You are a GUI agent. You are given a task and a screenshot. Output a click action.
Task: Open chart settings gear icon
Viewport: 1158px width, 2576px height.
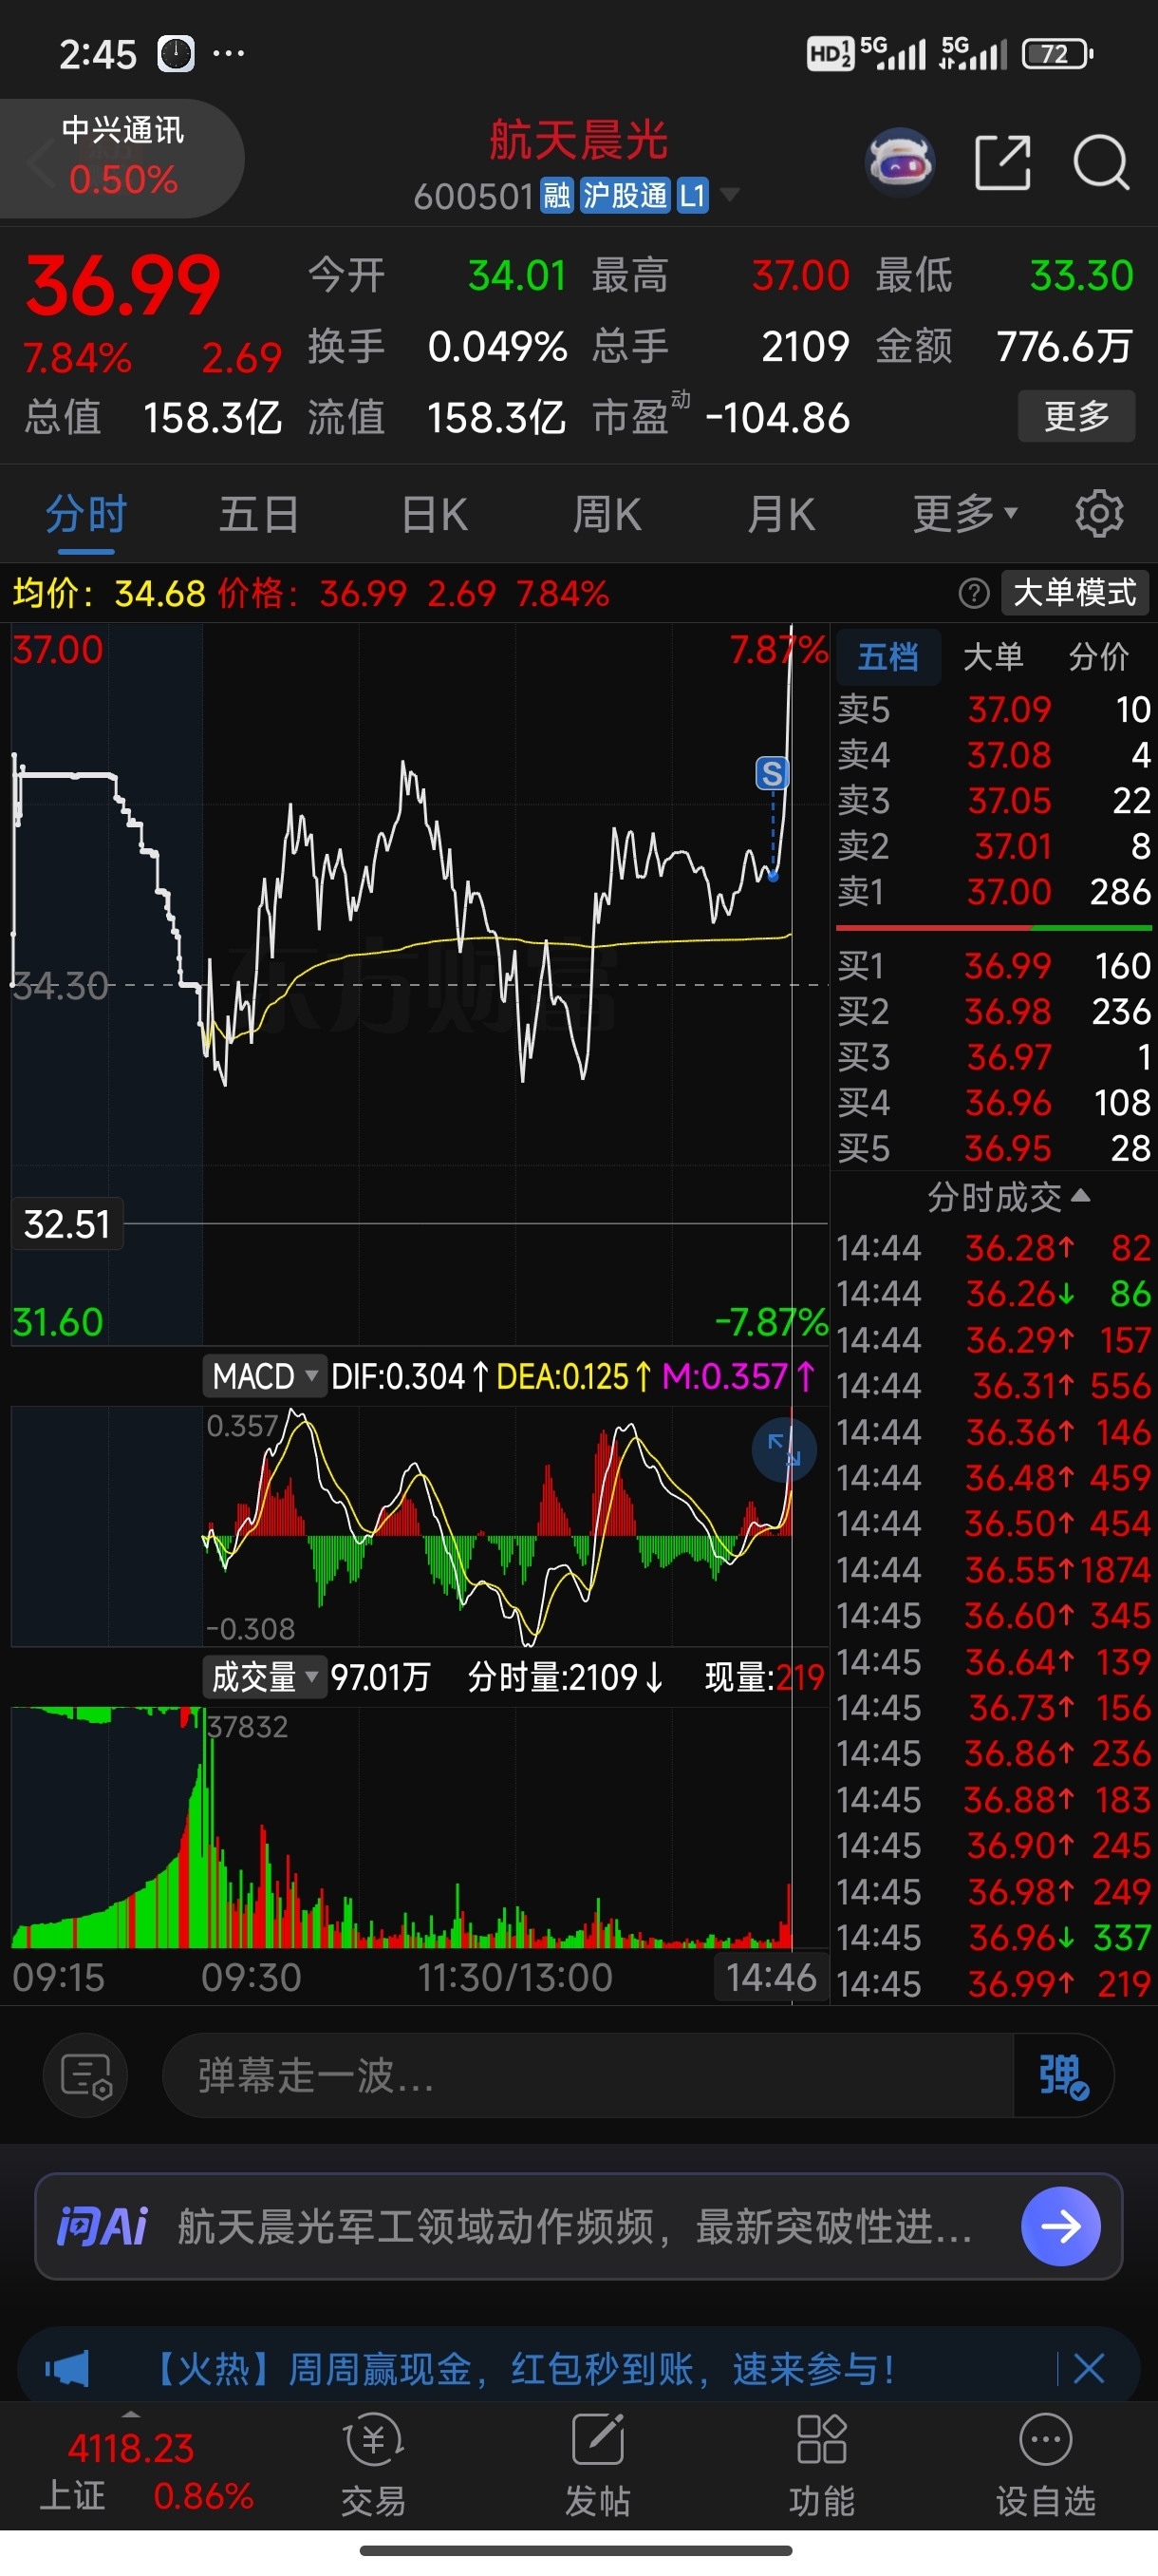(1099, 514)
